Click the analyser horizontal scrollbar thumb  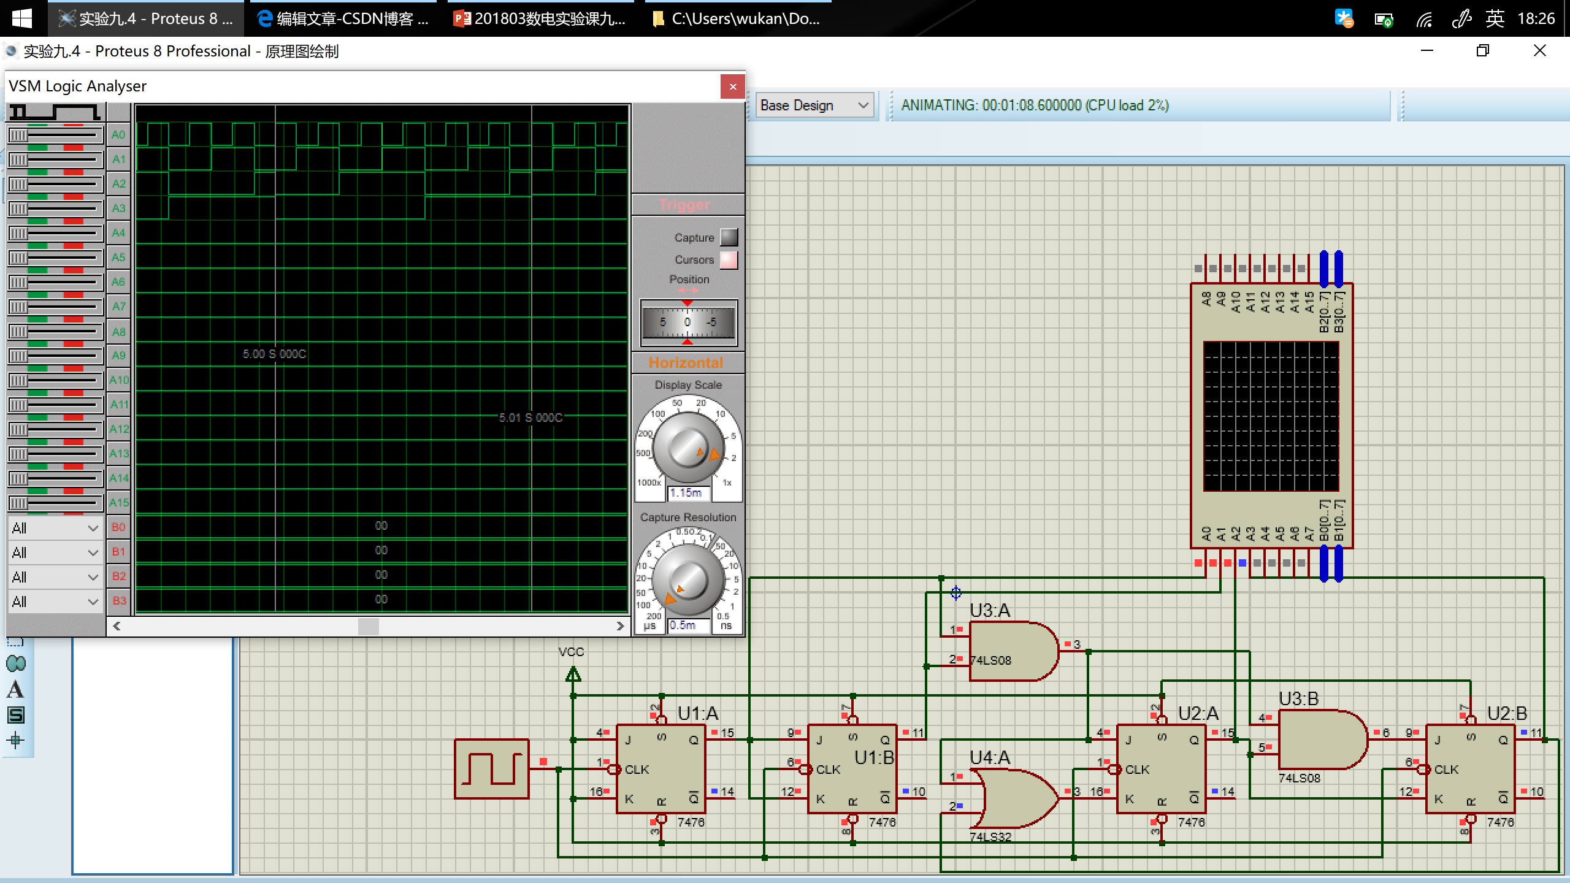click(368, 626)
